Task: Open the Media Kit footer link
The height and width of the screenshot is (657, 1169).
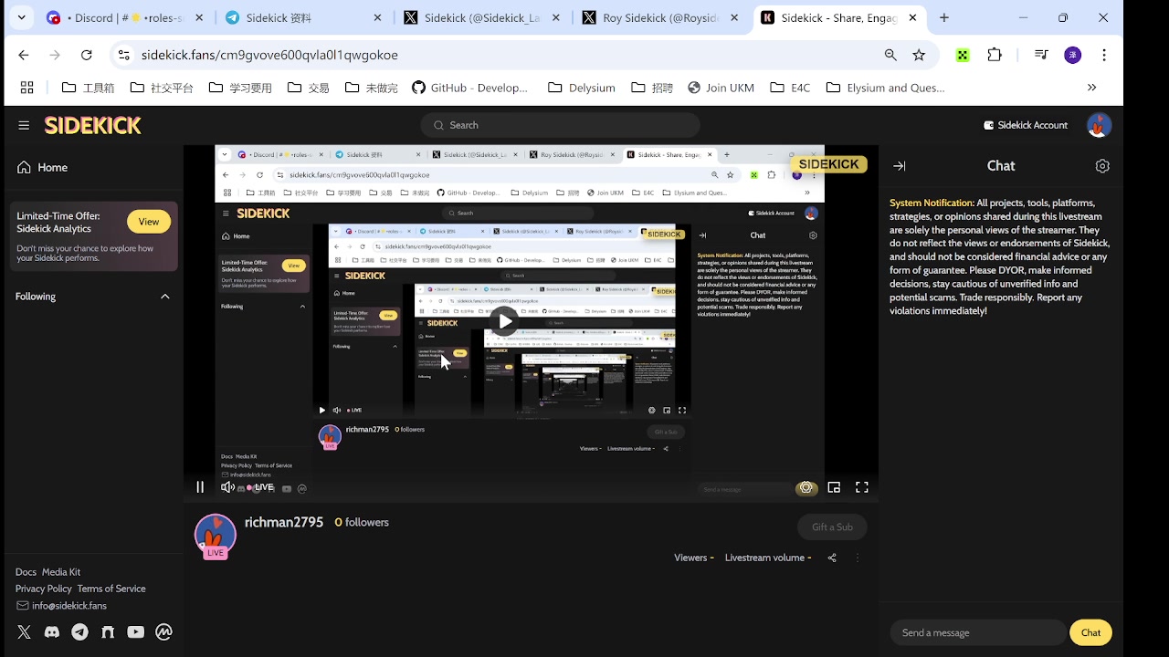Action: tap(61, 572)
